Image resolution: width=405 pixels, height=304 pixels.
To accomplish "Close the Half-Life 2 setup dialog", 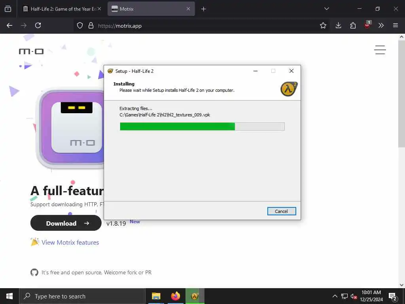I will click(291, 71).
